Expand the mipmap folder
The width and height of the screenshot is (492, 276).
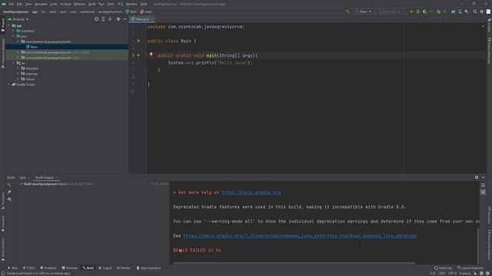(18, 74)
